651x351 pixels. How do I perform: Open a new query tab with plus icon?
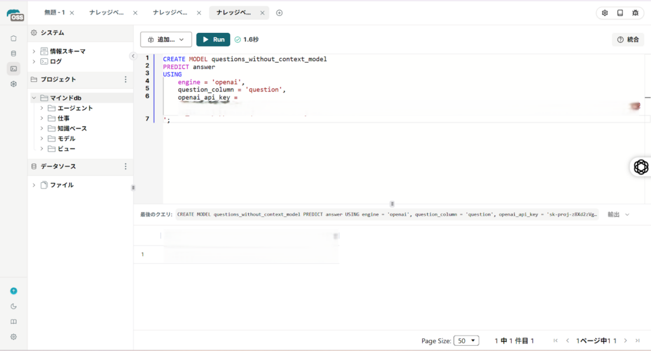point(280,13)
